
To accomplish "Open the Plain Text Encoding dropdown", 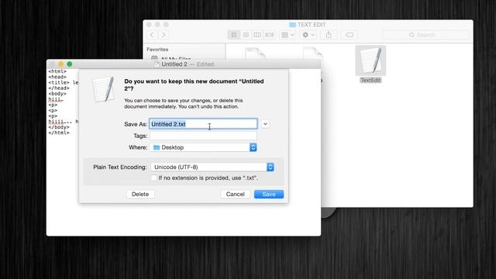I will (212, 167).
